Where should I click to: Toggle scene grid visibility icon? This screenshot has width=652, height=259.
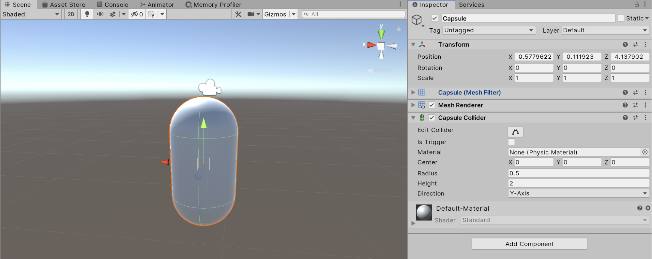[151, 14]
